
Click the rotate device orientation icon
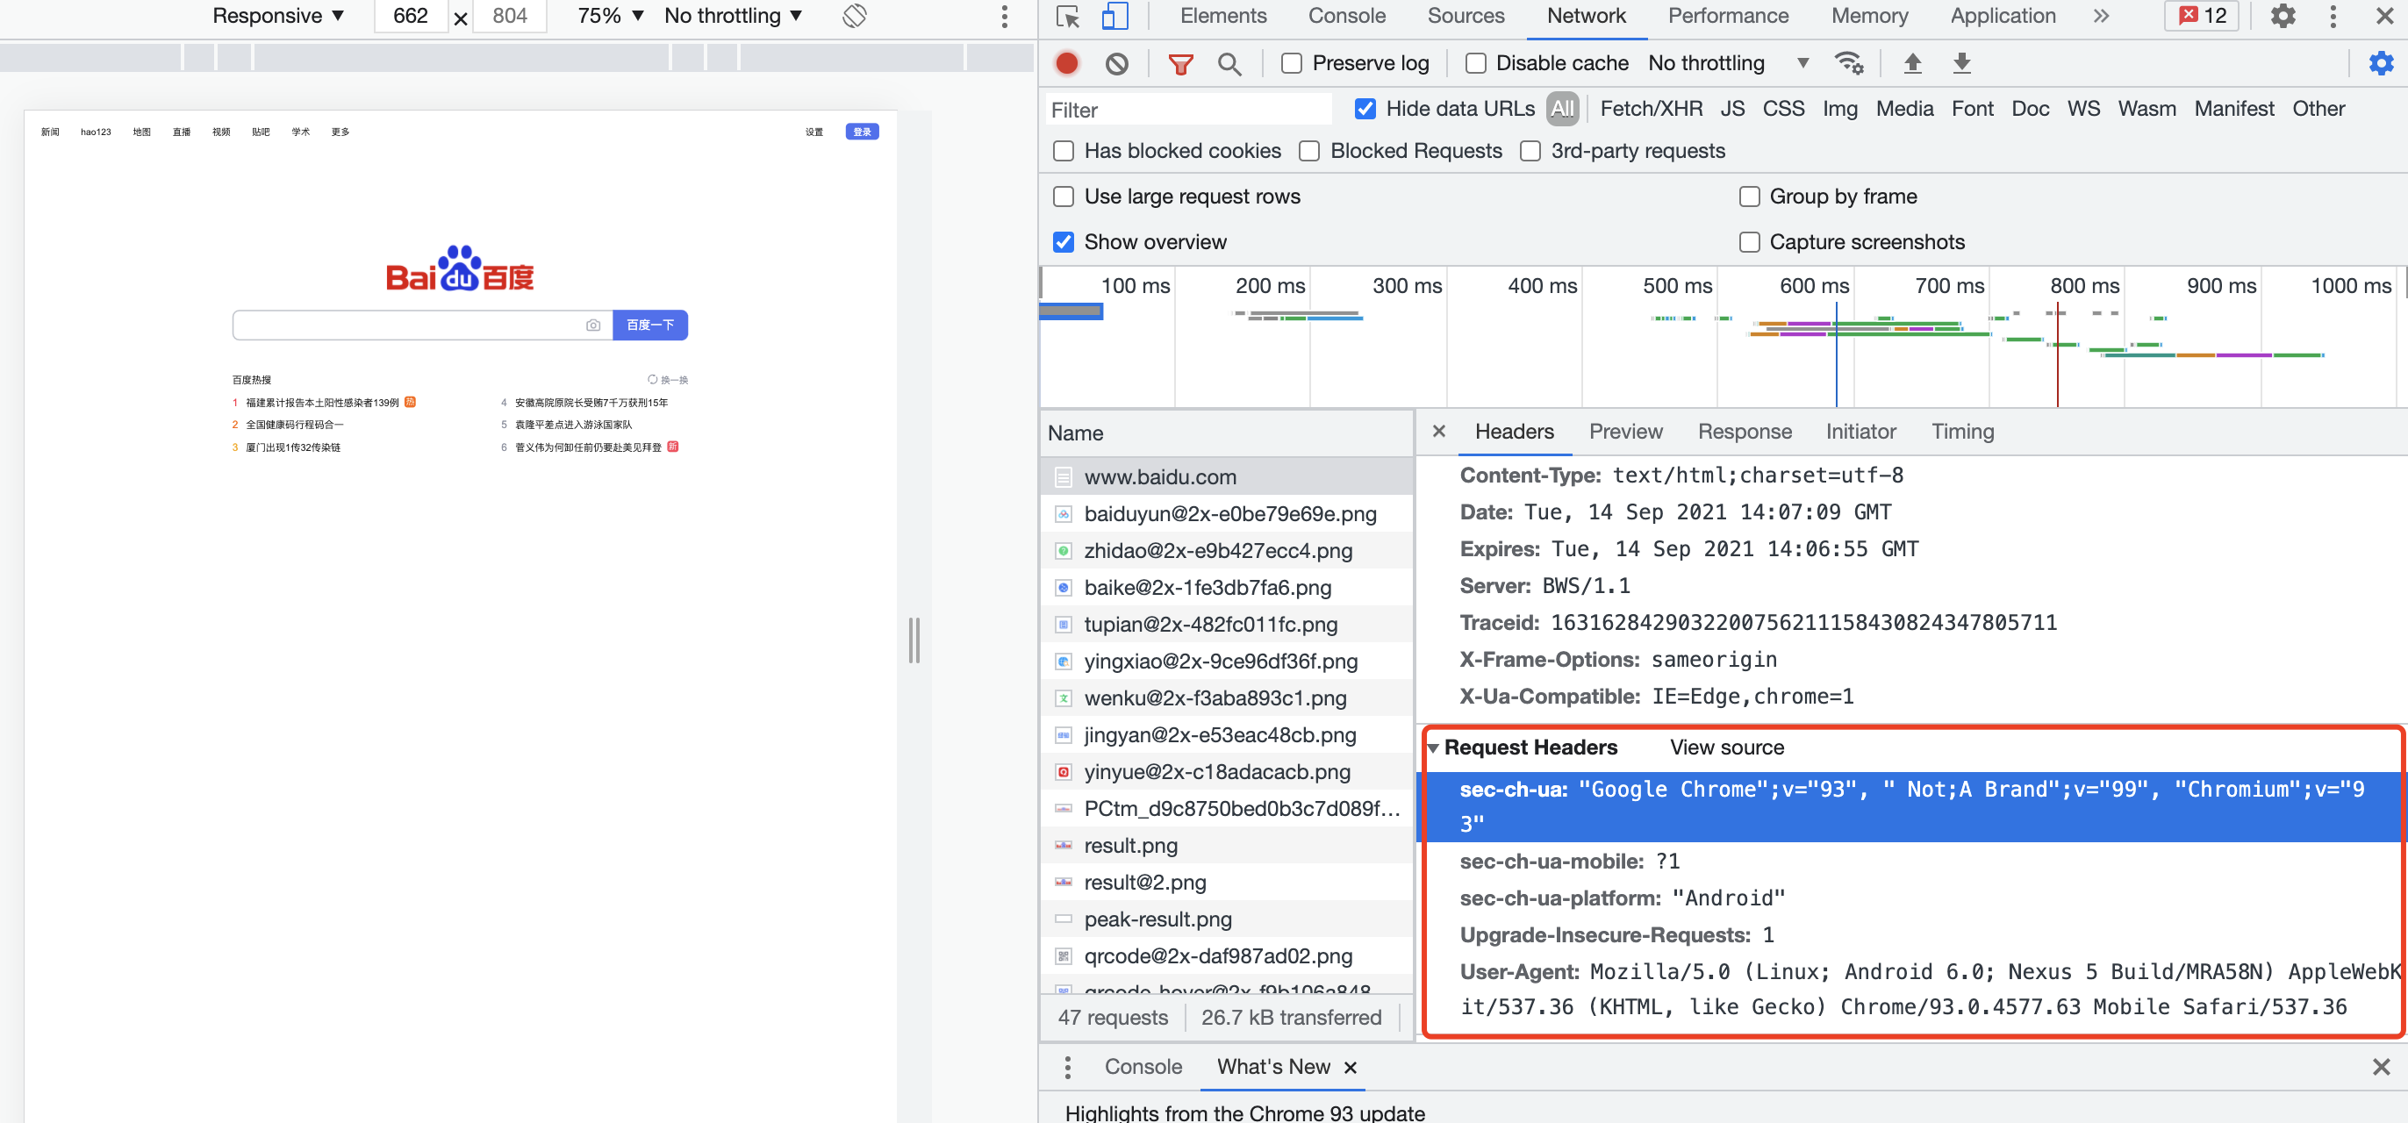pos(855,16)
